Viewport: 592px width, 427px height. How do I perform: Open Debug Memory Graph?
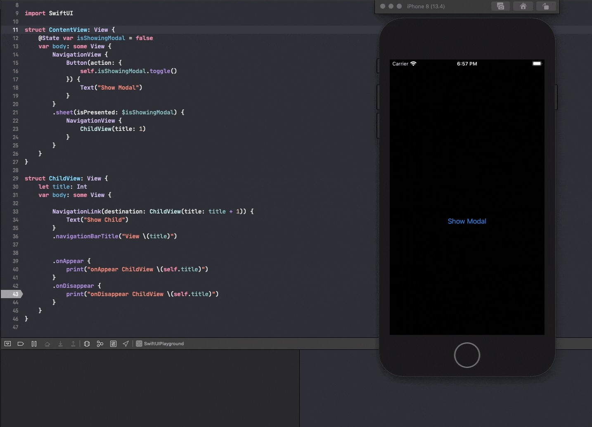100,344
